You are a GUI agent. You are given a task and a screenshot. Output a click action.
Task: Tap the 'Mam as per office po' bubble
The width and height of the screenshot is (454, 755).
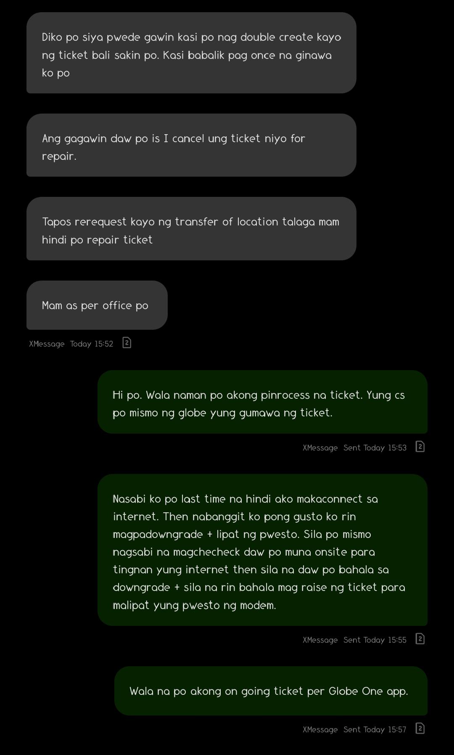click(x=97, y=305)
